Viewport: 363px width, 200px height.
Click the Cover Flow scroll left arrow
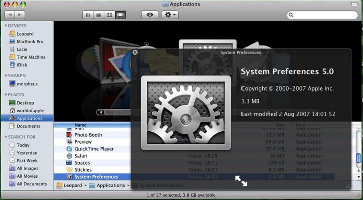click(101, 112)
